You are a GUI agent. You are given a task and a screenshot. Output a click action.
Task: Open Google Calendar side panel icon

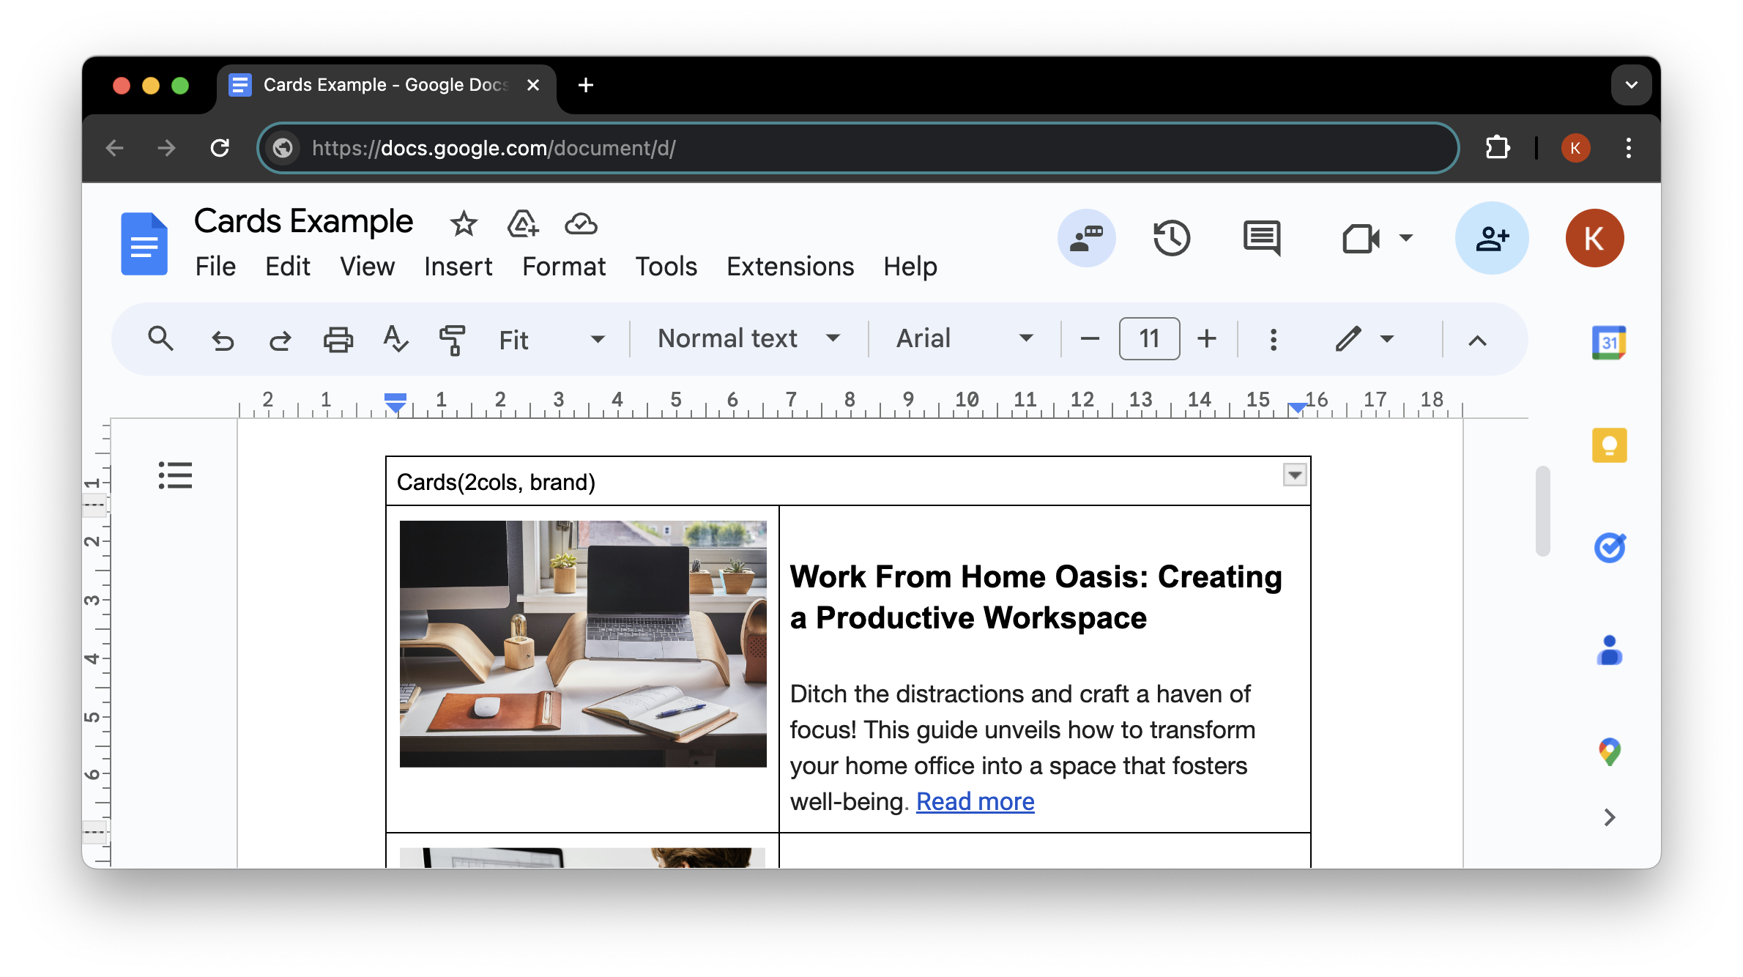point(1609,343)
